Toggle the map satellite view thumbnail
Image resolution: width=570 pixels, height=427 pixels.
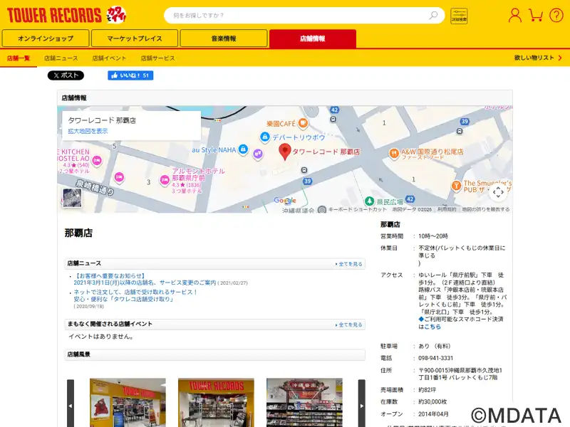pyautogui.click(x=72, y=198)
